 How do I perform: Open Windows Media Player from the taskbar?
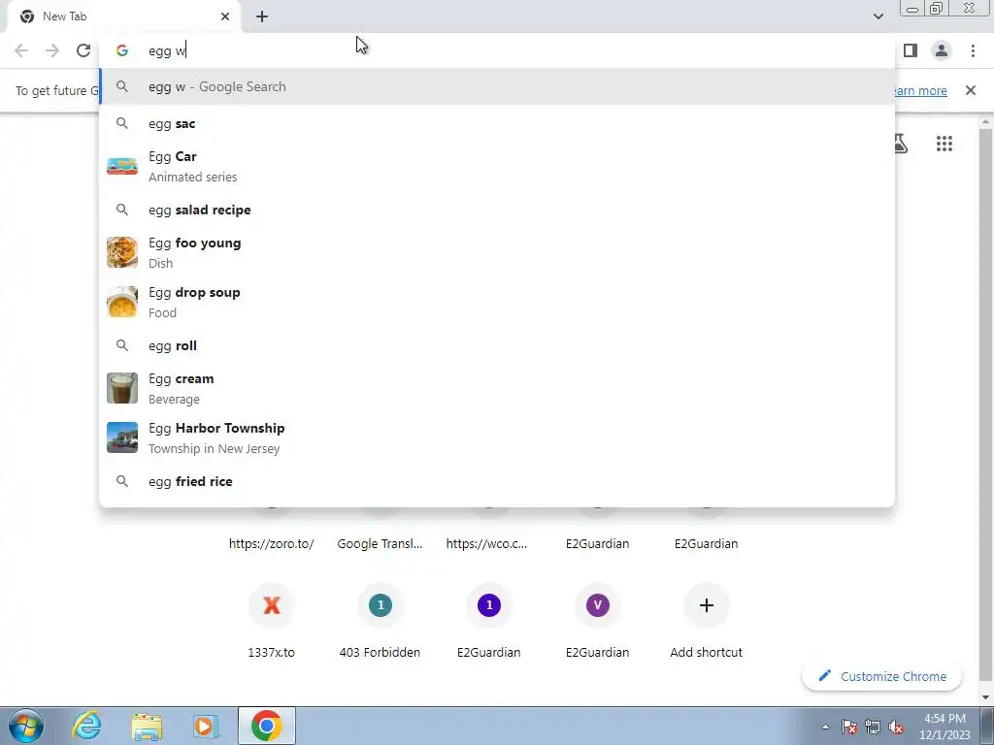206,726
